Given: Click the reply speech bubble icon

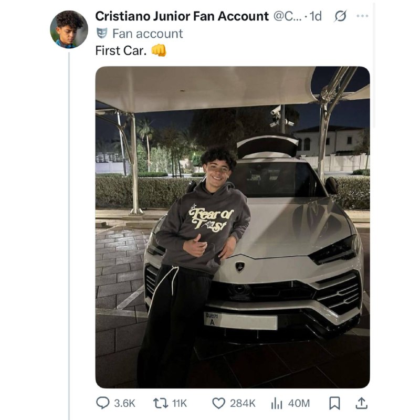Looking at the screenshot, I should coord(102,403).
